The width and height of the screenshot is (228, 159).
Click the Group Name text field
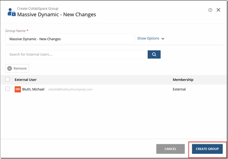tap(70, 39)
